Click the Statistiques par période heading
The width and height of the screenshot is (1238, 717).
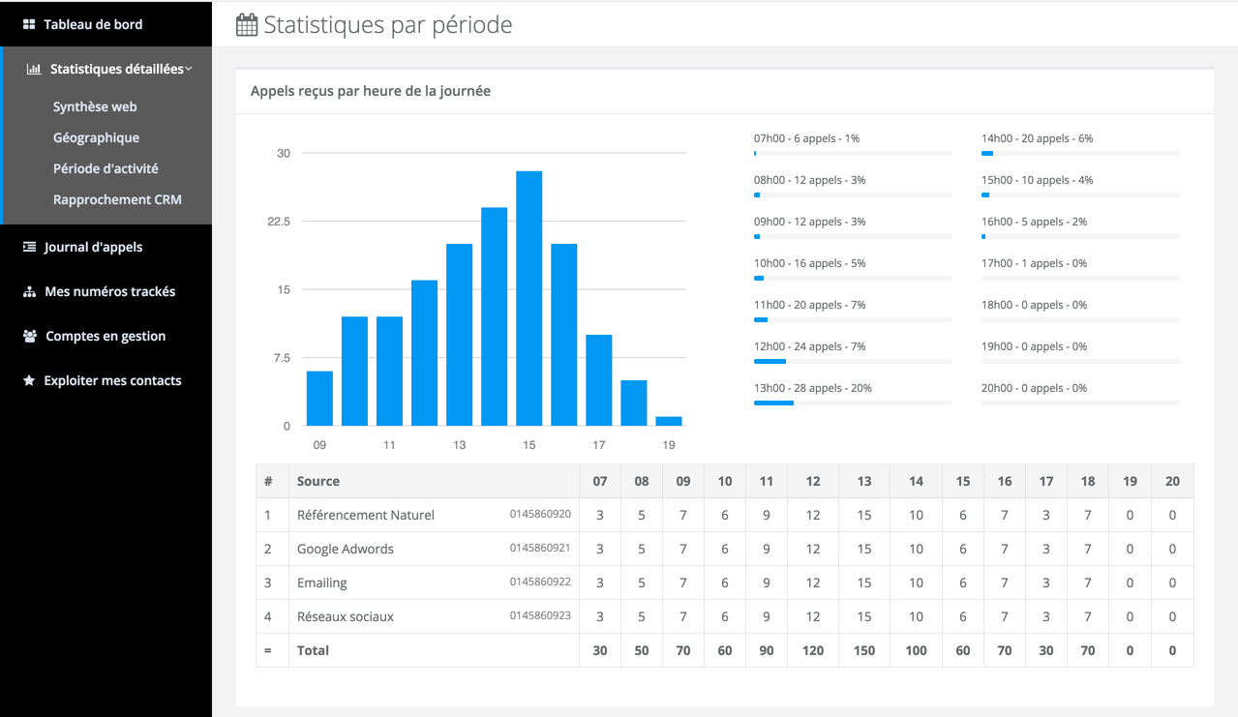[388, 24]
